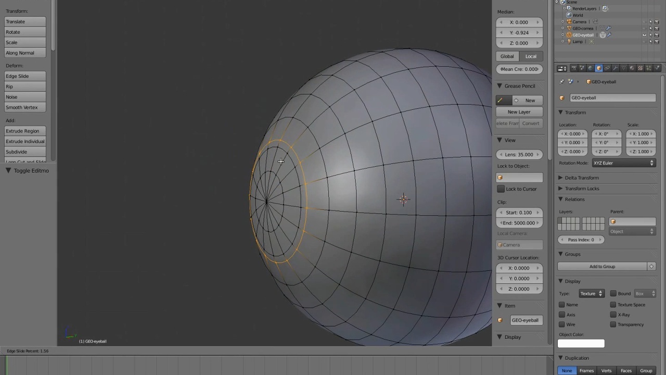Viewport: 666px width, 375px height.
Task: Expand the Delta Transform panel
Action: tap(581, 178)
